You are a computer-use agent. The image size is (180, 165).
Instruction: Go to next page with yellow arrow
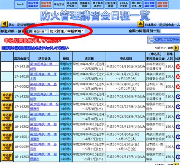[176, 48]
